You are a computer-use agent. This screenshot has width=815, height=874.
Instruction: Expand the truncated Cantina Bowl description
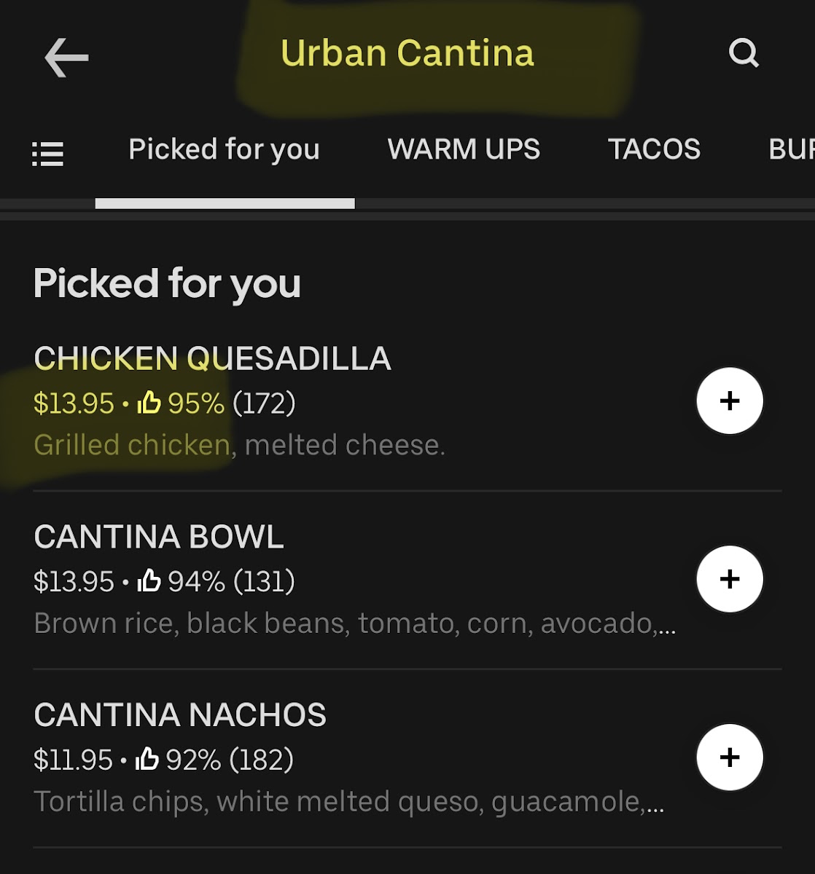(x=354, y=623)
